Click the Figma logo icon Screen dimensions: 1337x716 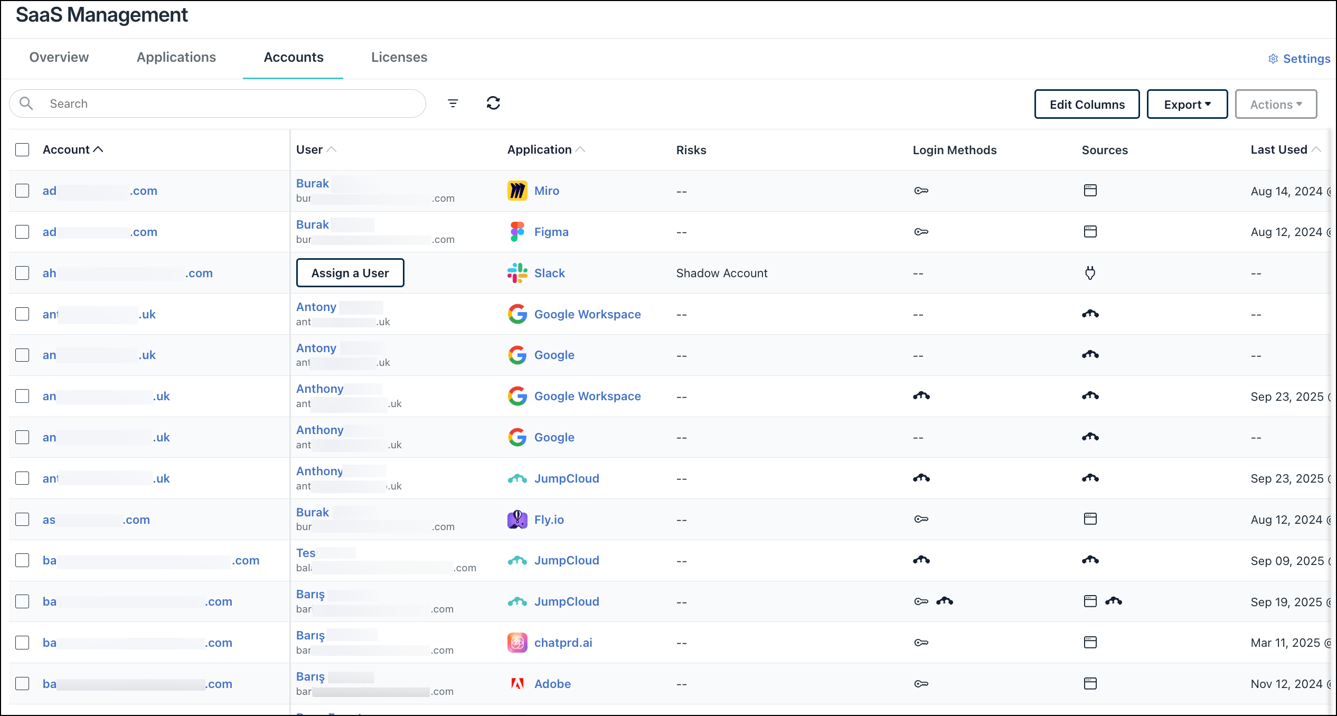tap(517, 232)
